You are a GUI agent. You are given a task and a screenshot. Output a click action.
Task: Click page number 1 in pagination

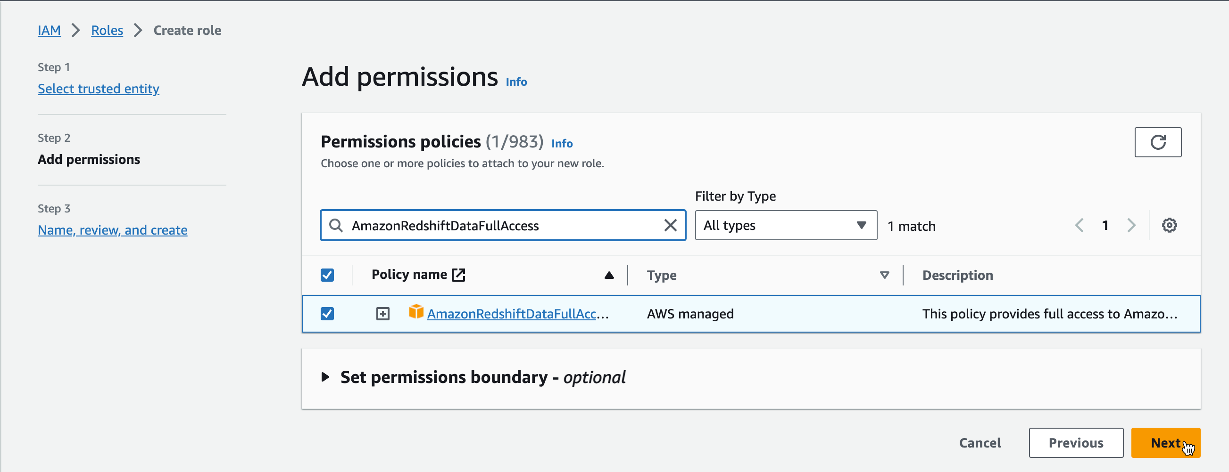tap(1105, 225)
